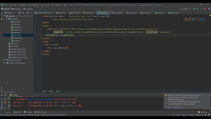The image size is (211, 119).
Task: Open the Edit menu
Action: [x=11, y=5]
